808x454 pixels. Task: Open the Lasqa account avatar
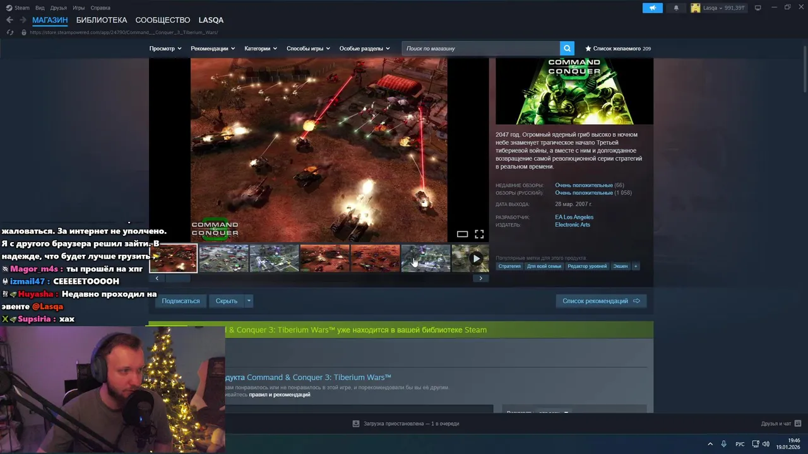(696, 8)
